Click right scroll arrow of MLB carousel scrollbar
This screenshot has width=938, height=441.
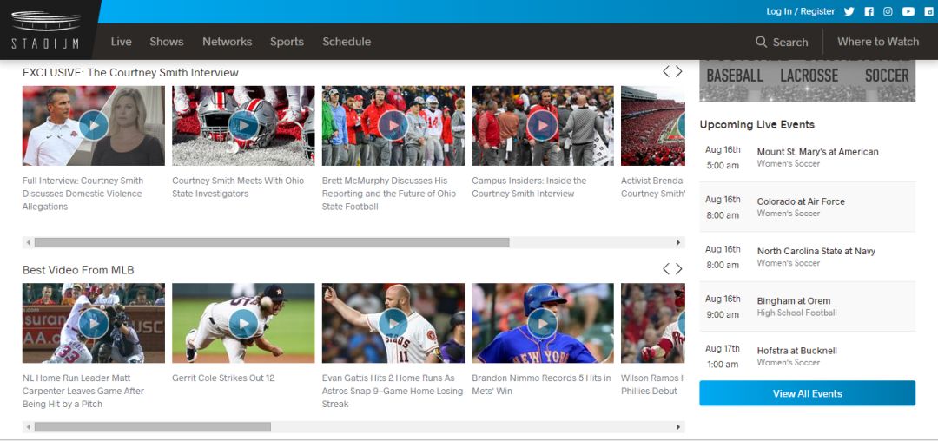(x=678, y=427)
